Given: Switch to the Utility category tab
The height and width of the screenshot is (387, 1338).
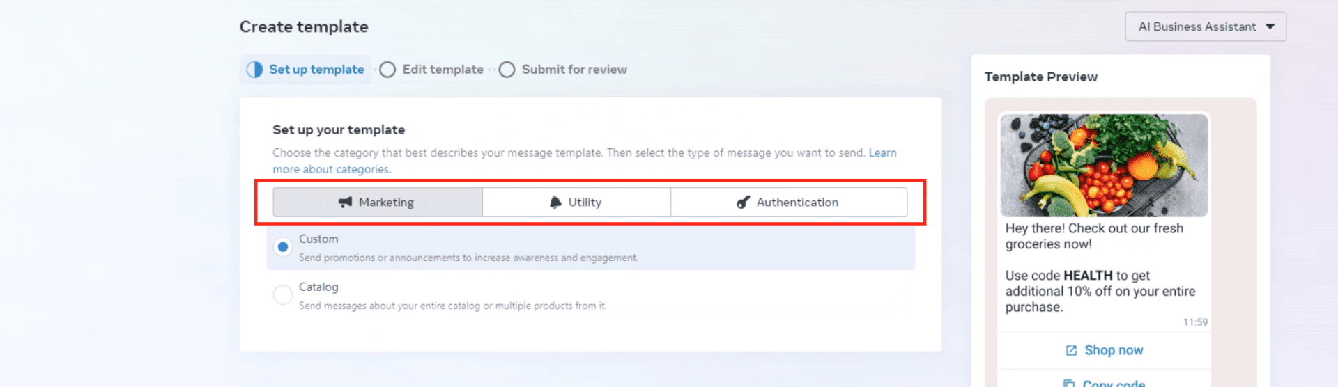Looking at the screenshot, I should pyautogui.click(x=584, y=202).
